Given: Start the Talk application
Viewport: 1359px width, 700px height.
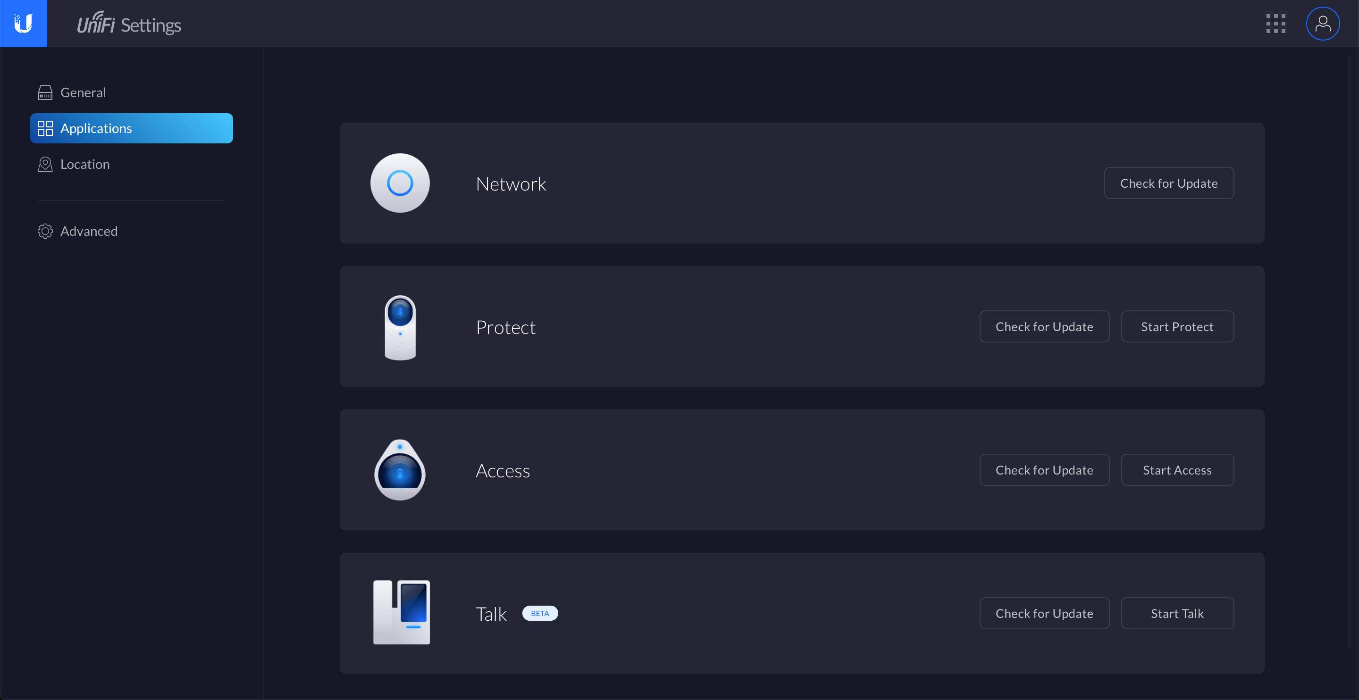Looking at the screenshot, I should (1177, 613).
